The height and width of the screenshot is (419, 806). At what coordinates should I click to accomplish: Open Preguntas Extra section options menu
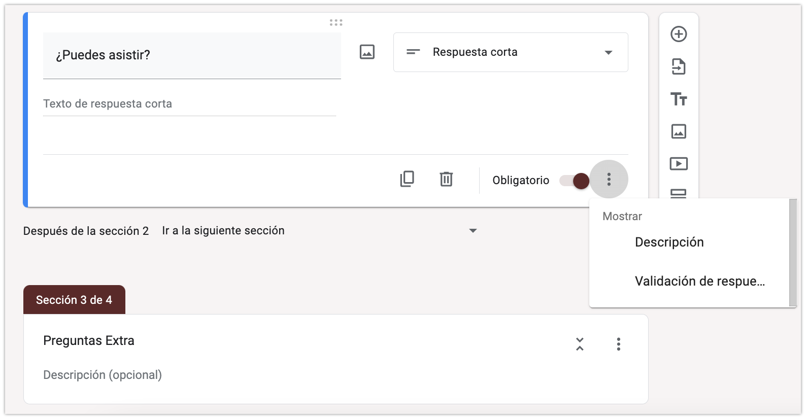[618, 344]
